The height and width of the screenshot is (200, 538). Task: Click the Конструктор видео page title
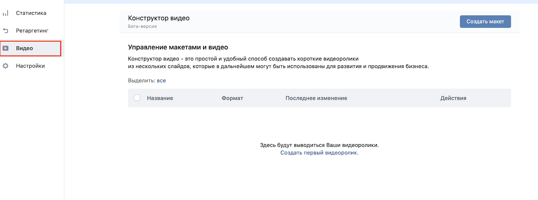(x=159, y=18)
